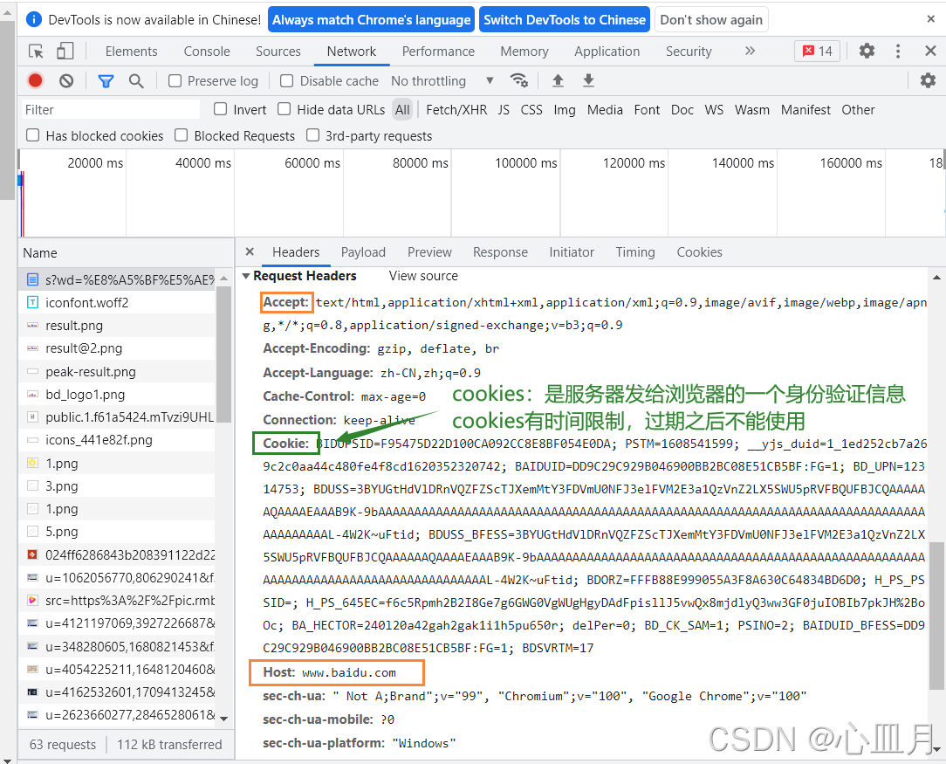Viewport: 946px width, 764px height.
Task: Click the 60000 ms timeline marker
Action: [312, 163]
